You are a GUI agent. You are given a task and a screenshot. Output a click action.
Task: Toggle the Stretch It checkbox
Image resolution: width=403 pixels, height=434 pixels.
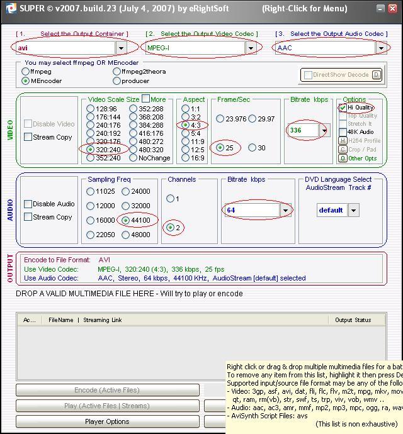coord(343,124)
